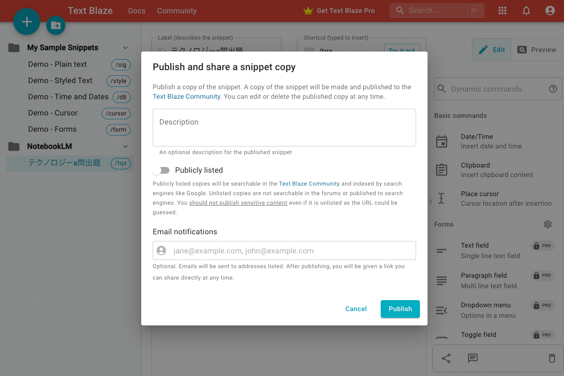Click the top bar Search field

[x=437, y=10]
